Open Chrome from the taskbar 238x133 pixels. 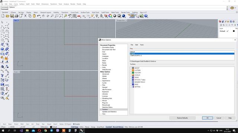[x=45, y=130]
